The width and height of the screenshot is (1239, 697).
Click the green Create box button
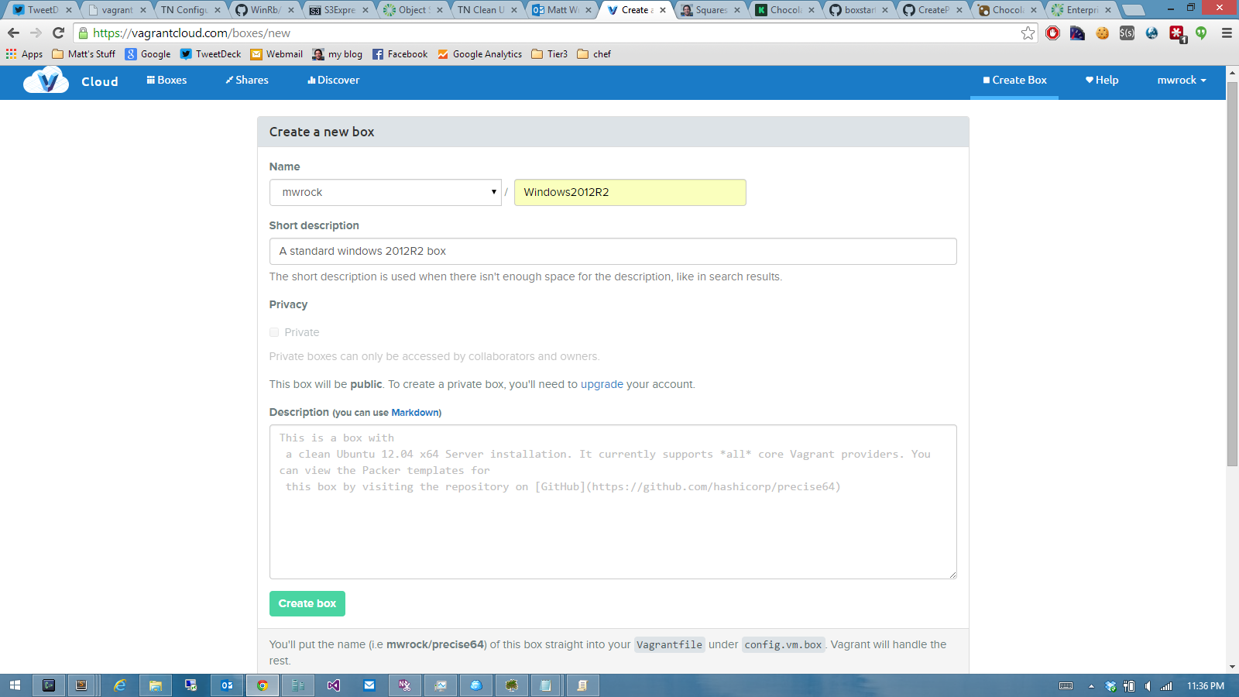[x=307, y=603]
